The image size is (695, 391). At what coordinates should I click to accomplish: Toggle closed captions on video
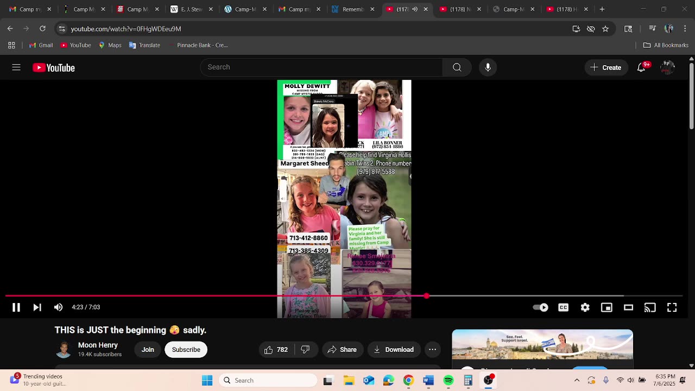(563, 307)
